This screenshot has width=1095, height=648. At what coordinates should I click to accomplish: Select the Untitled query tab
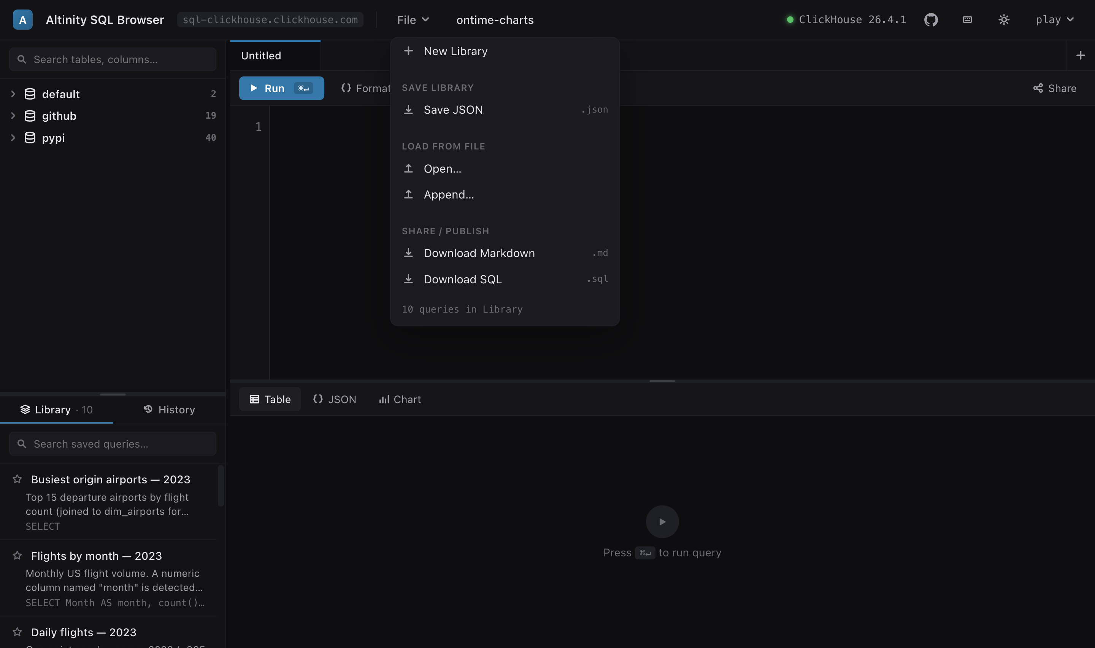[x=275, y=56]
